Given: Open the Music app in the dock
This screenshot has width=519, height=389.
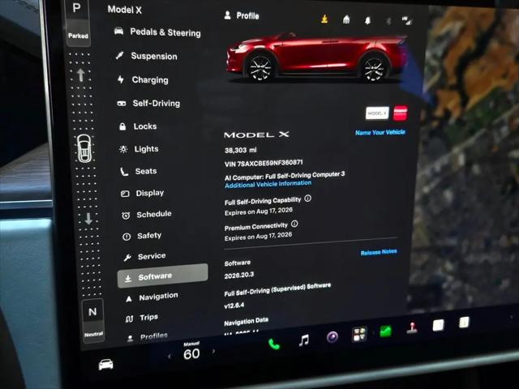Looking at the screenshot, I should click(303, 340).
